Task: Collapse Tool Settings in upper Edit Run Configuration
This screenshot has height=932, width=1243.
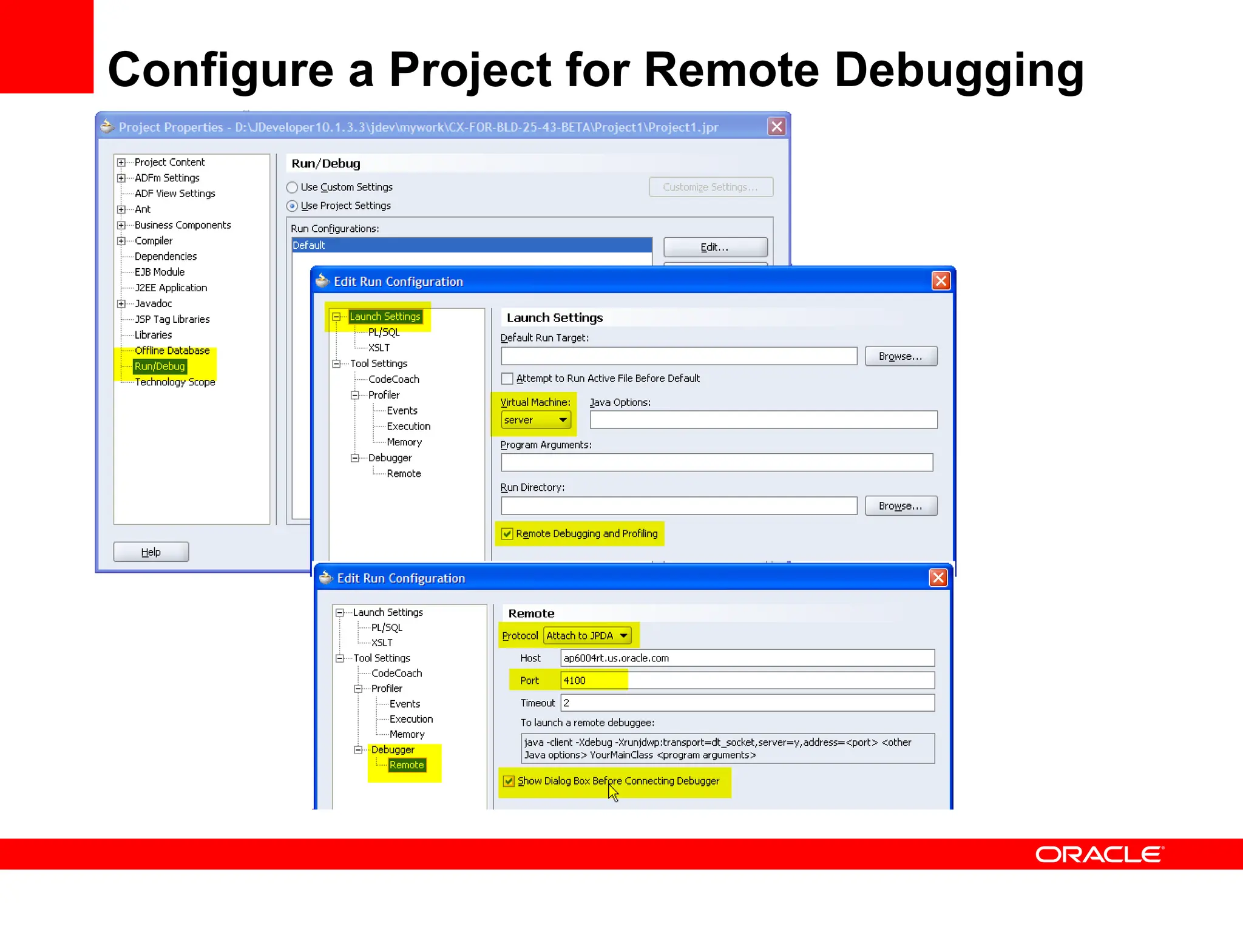Action: (336, 364)
